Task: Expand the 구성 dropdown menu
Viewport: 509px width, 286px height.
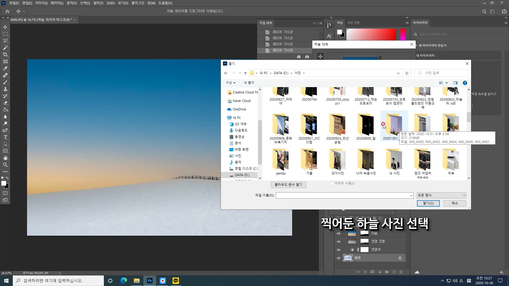Action: tap(230, 83)
